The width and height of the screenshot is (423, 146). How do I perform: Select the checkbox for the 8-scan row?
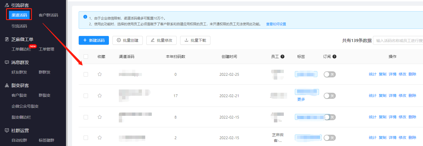point(86,117)
